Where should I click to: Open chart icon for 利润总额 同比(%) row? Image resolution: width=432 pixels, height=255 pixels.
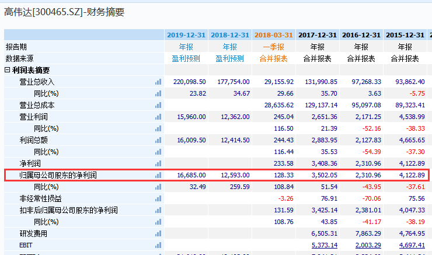[158, 152]
